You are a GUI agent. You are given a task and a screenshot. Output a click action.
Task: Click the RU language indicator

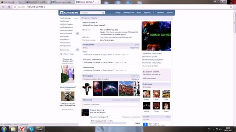coord(209,129)
